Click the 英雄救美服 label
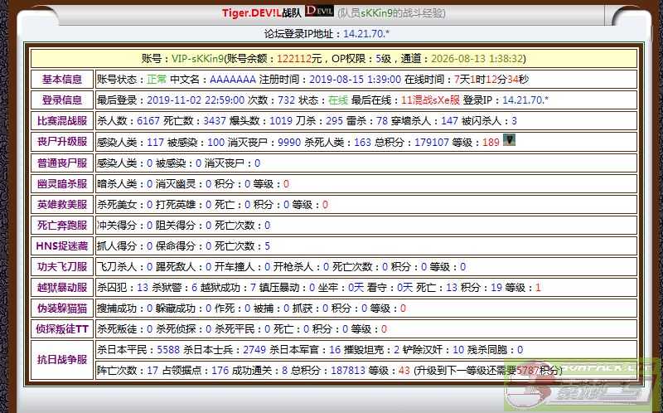663x413 pixels. [62, 205]
